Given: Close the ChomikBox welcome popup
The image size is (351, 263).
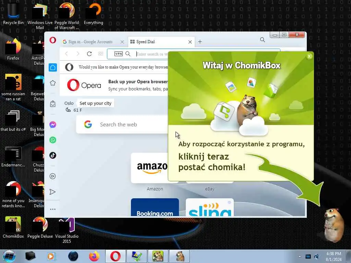Looking at the screenshot, I should pyautogui.click(x=309, y=57).
